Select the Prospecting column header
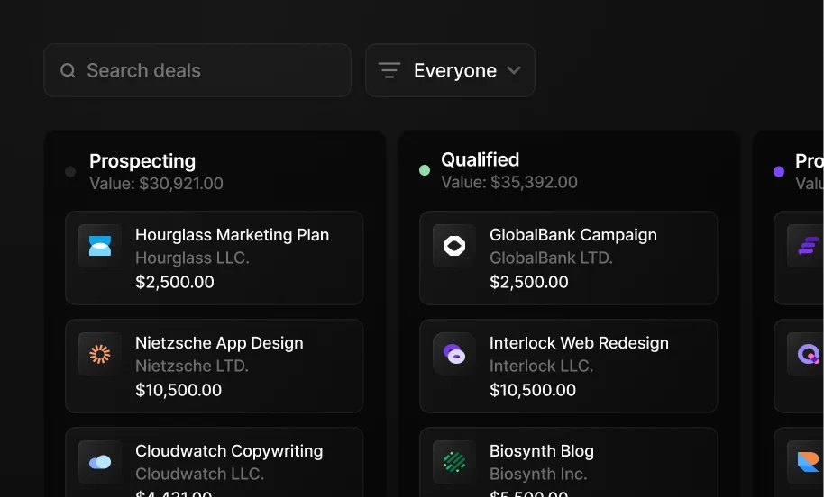The height and width of the screenshot is (498, 824). 142,161
